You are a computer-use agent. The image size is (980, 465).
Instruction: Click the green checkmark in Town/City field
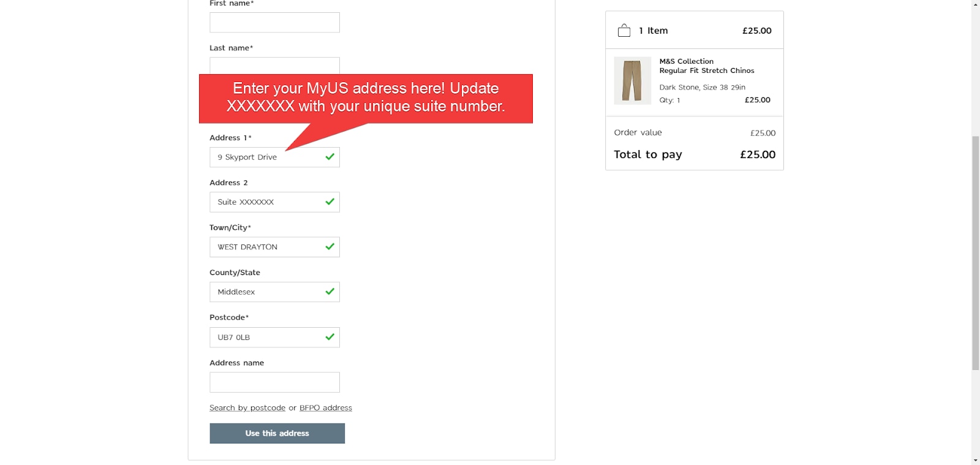click(330, 246)
